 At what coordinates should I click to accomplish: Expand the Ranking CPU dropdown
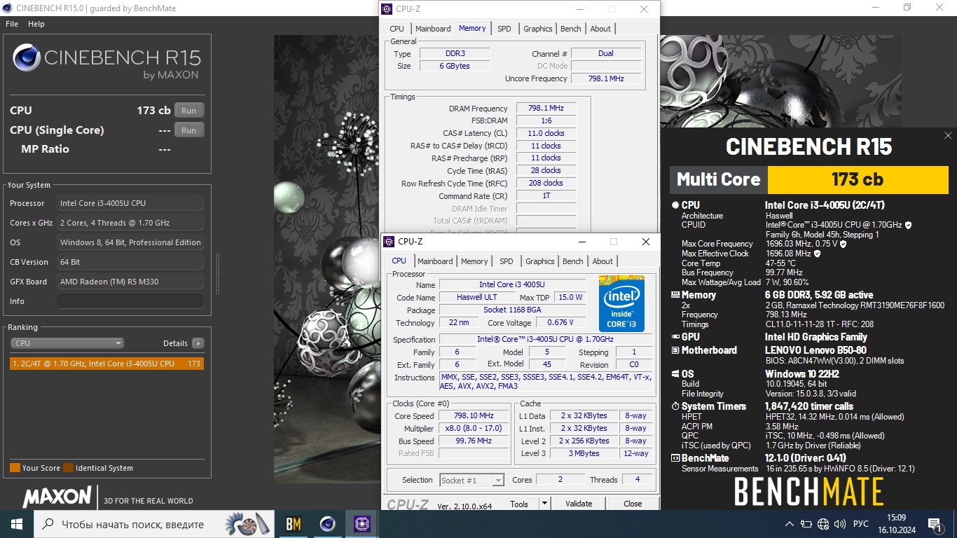click(x=67, y=343)
